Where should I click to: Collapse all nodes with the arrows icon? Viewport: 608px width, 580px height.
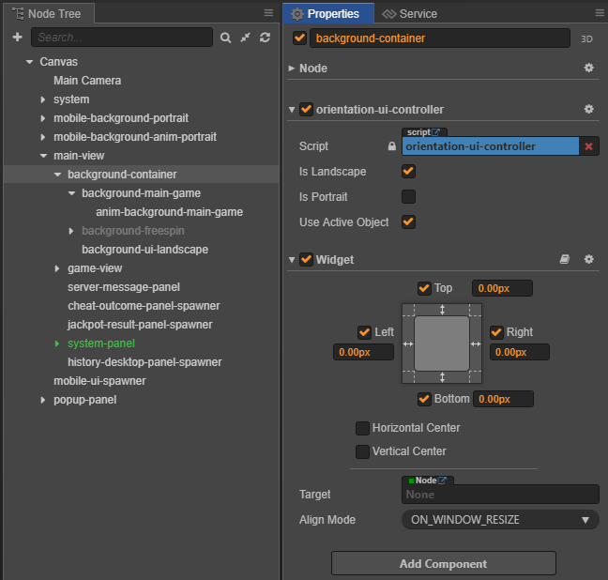tap(246, 38)
